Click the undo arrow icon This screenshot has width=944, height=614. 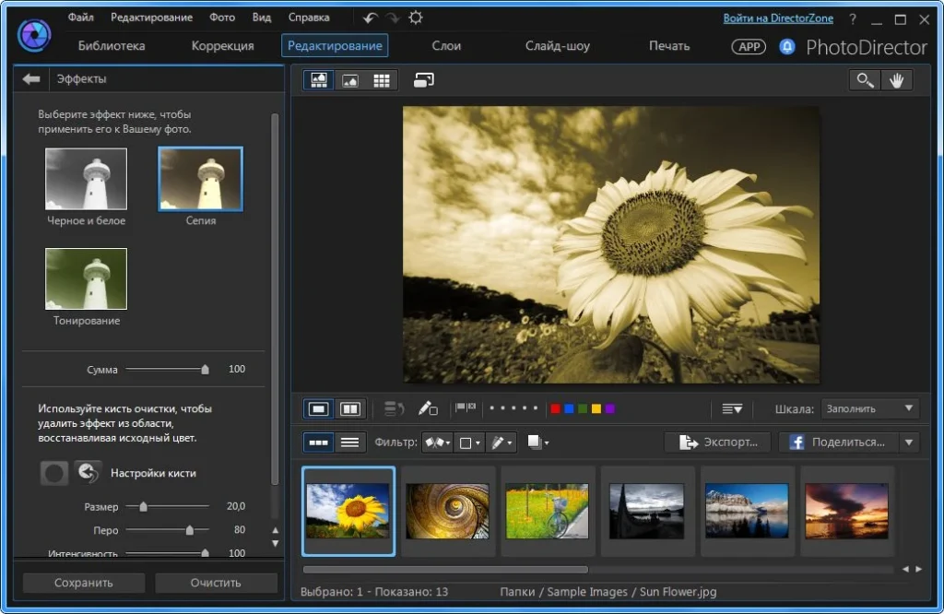[371, 18]
